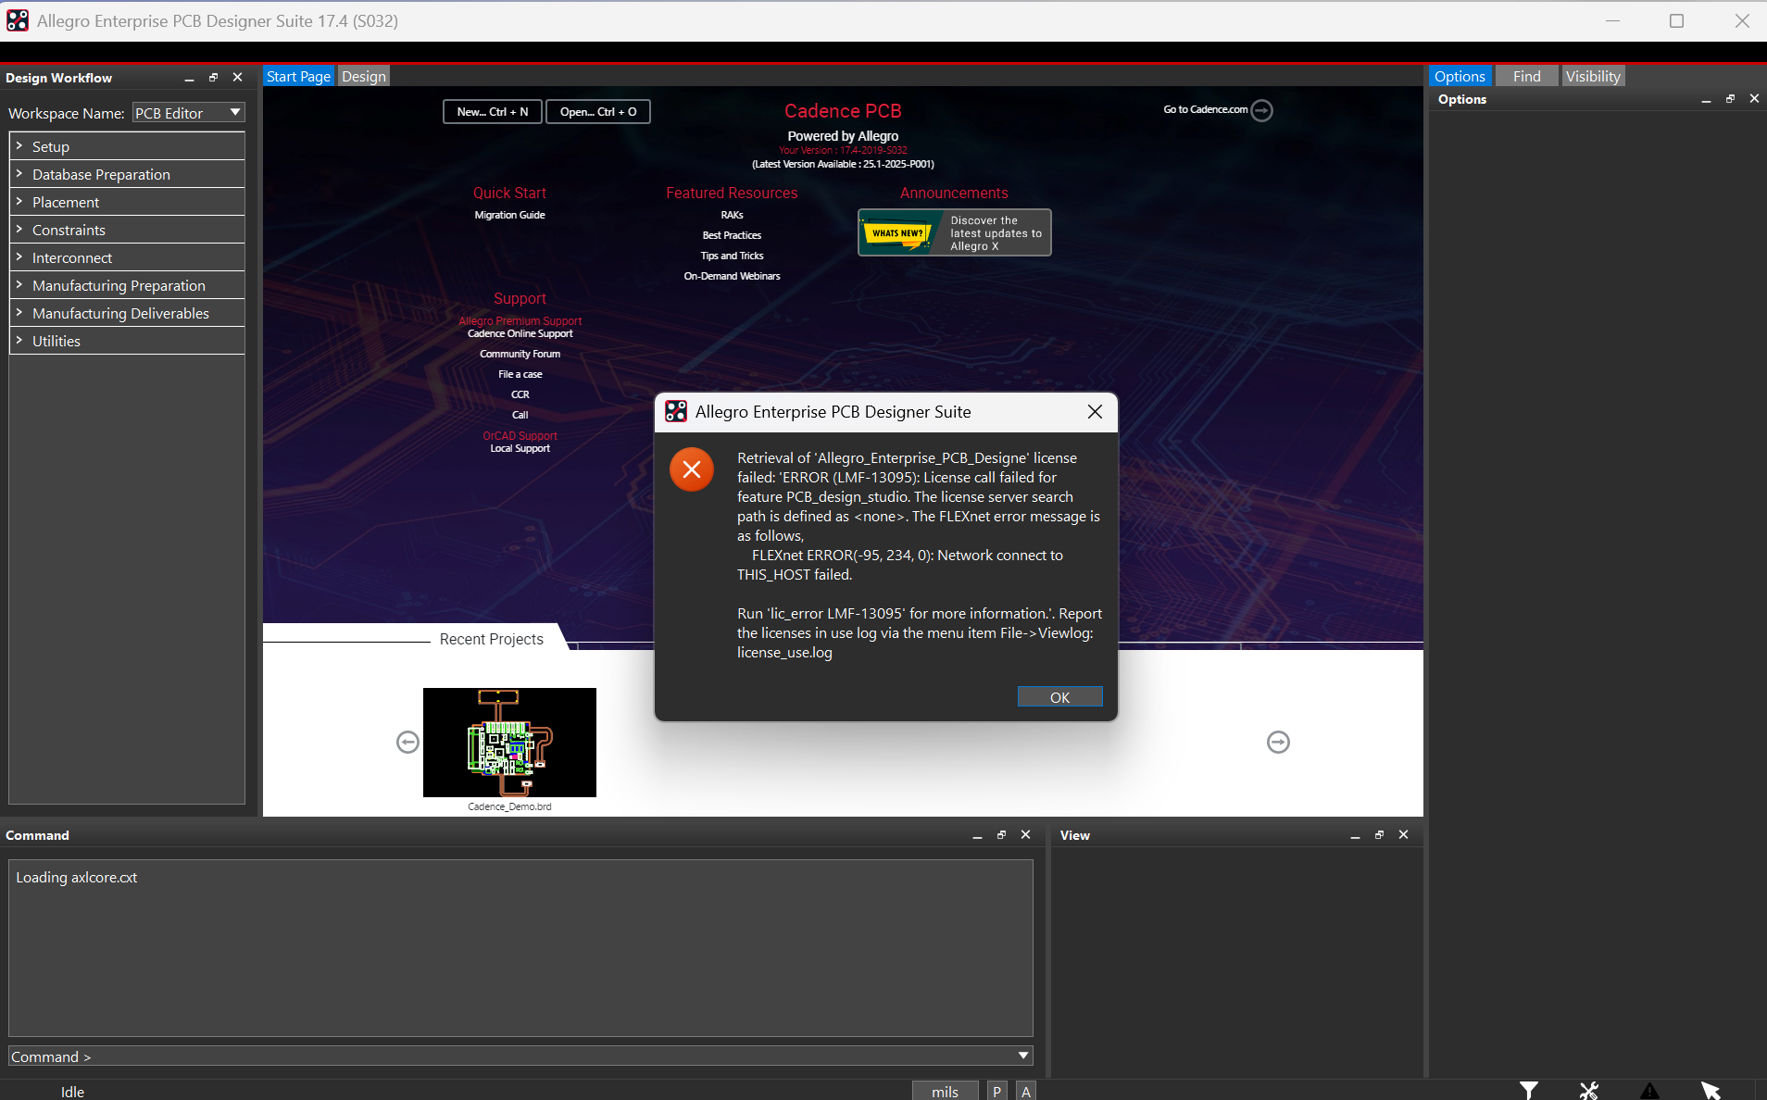Close the View panel
Screen dimensions: 1767x1100
(x=1403, y=835)
